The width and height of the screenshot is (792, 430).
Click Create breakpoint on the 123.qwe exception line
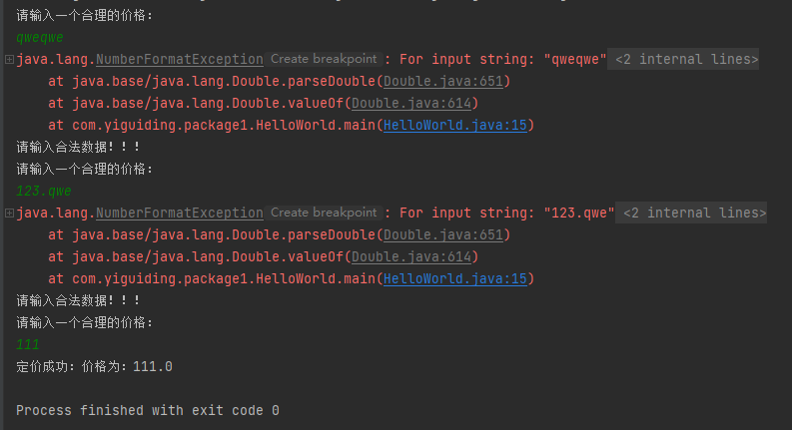tap(324, 214)
